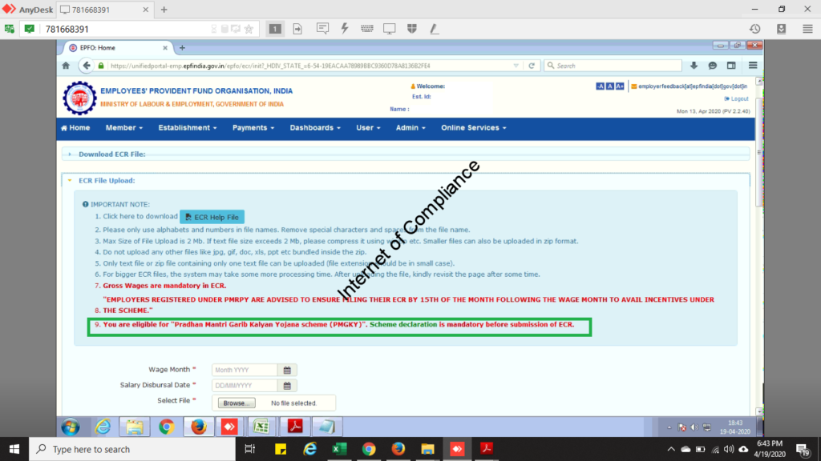The image size is (821, 461).
Task: Click the AnyDesk actions lightning icon
Action: tap(345, 29)
